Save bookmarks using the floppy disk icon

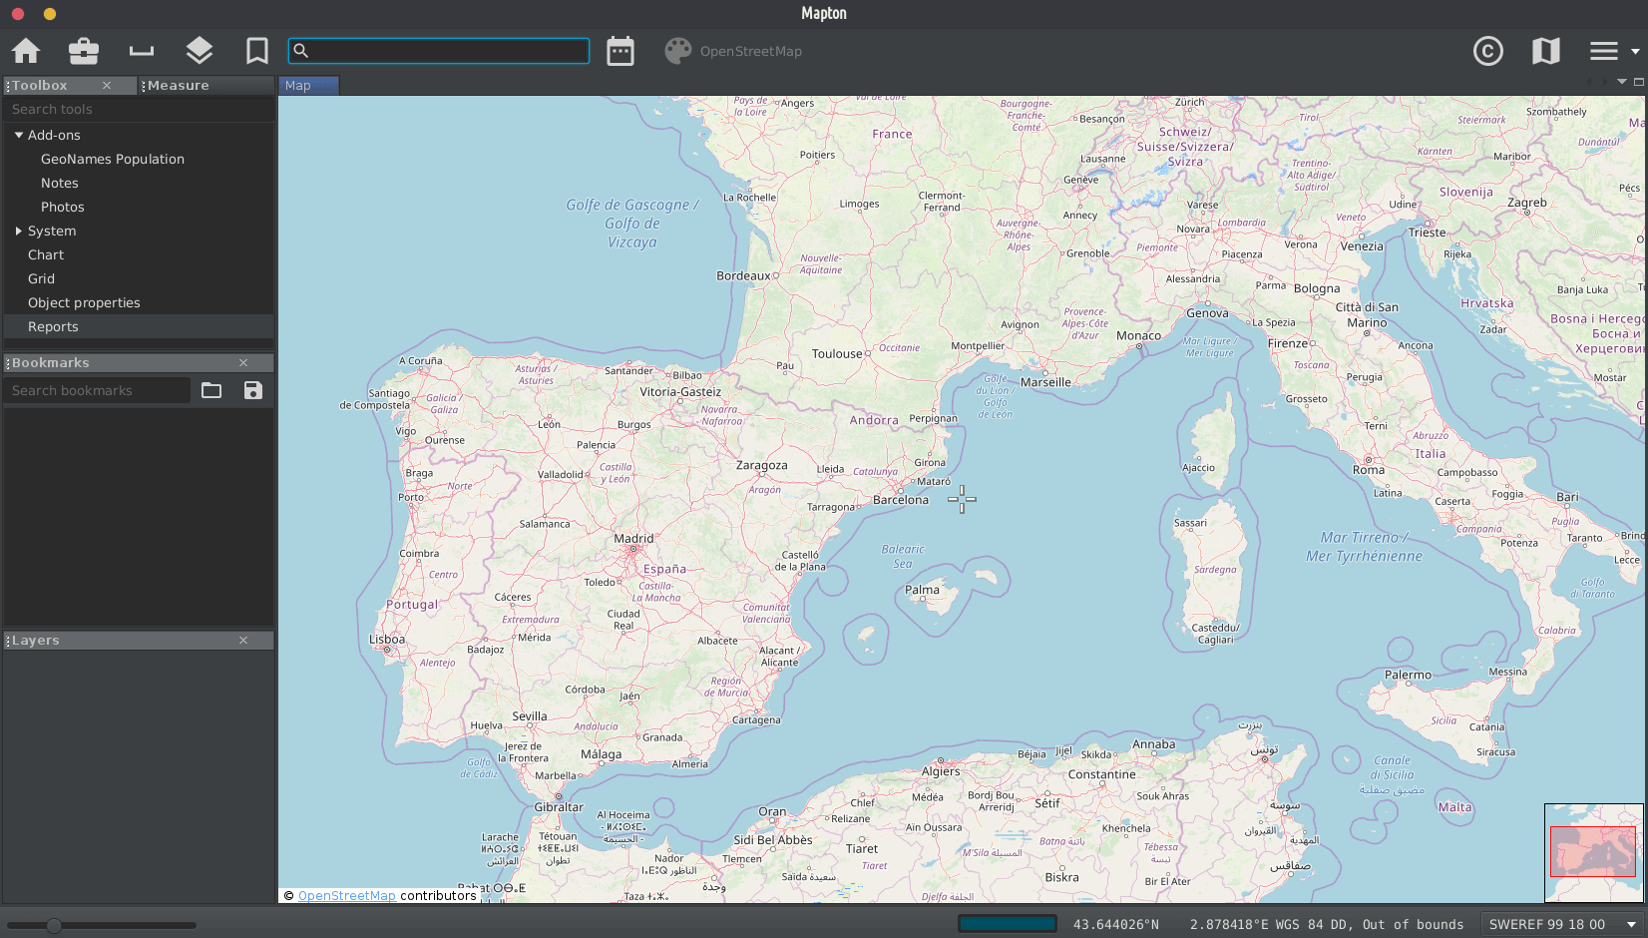click(x=253, y=390)
